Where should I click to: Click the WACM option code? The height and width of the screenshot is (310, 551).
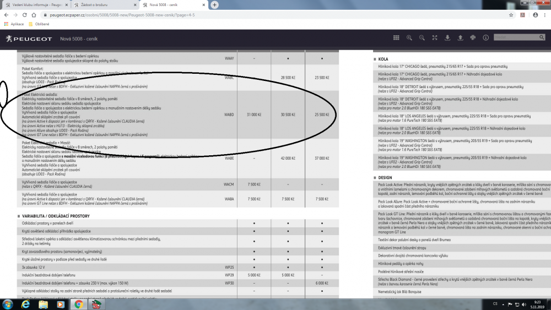(229, 184)
